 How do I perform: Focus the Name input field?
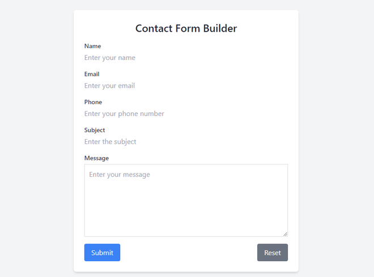click(186, 58)
